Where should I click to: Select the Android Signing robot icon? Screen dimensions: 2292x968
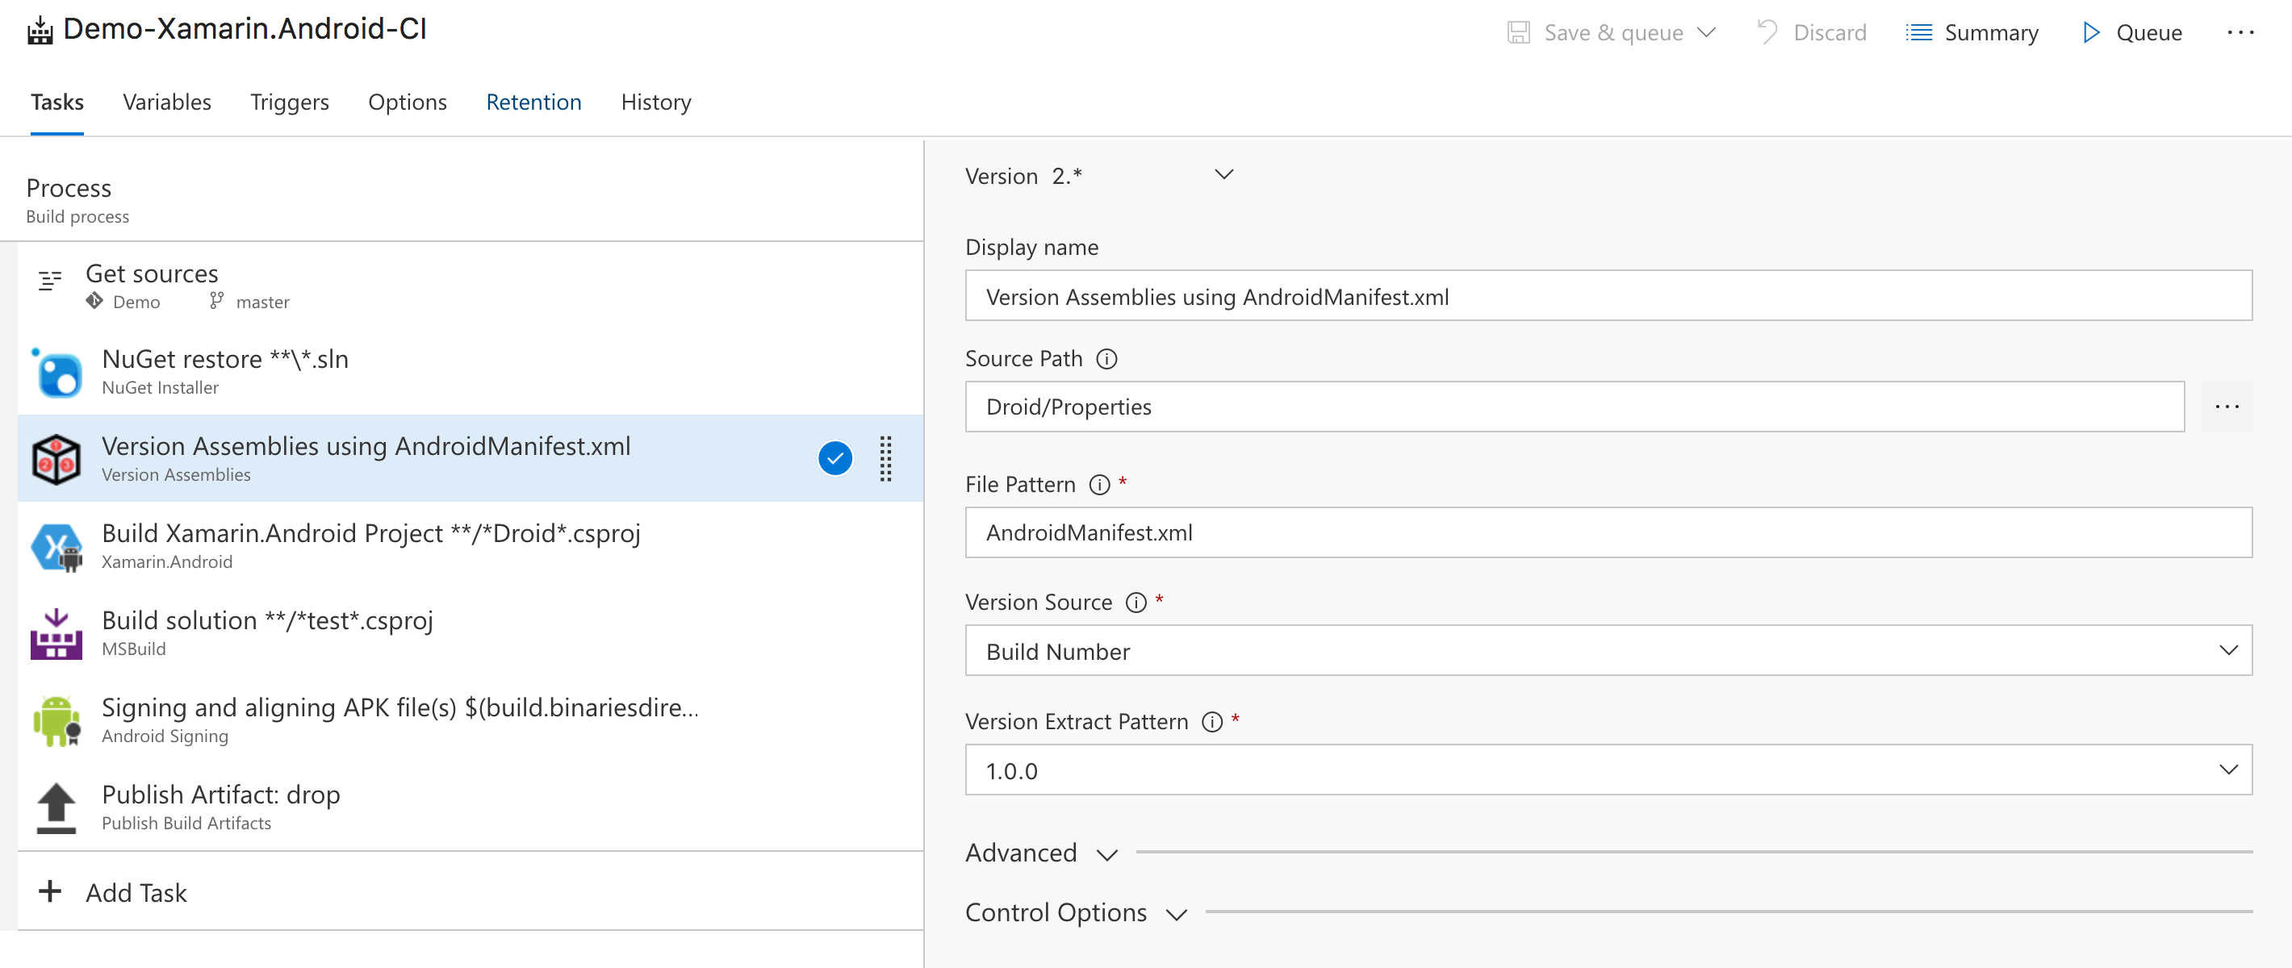[x=56, y=719]
